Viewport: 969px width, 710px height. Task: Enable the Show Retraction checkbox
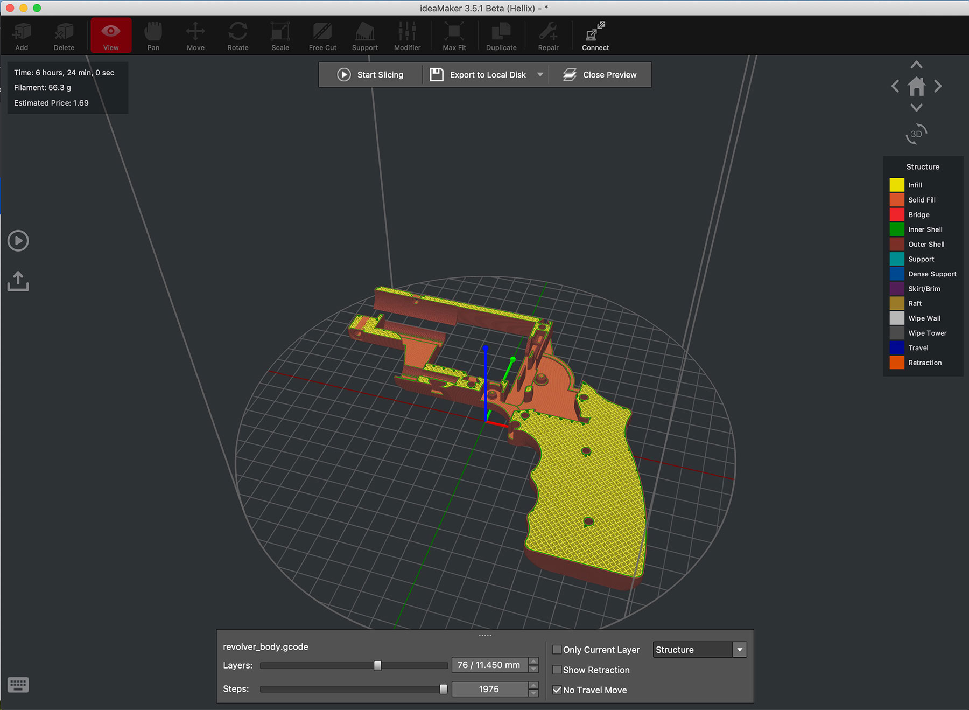(x=557, y=670)
